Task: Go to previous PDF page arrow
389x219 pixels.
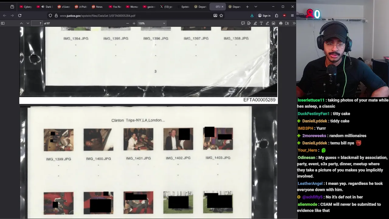Action: click(21, 23)
